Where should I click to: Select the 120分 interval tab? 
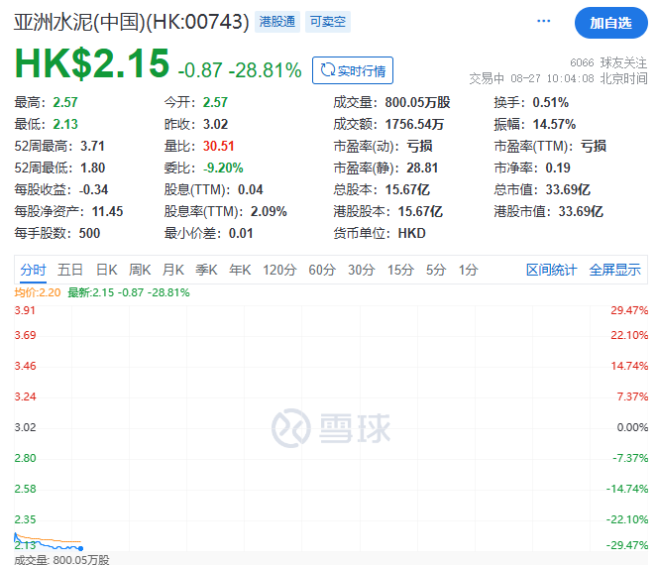point(279,270)
